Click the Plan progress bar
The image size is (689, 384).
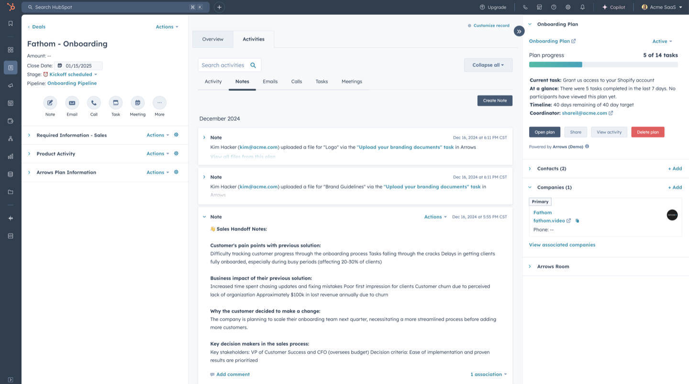click(603, 65)
